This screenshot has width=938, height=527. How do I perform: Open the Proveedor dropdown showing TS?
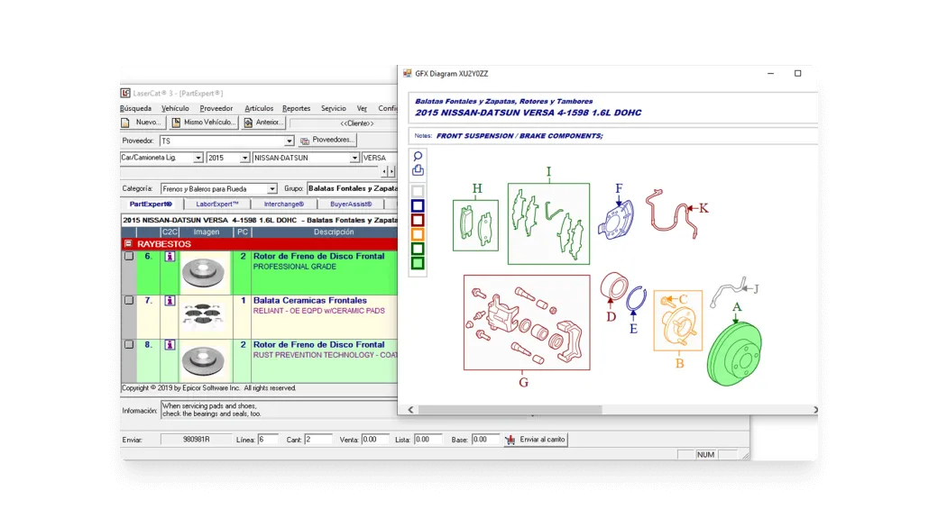point(290,141)
